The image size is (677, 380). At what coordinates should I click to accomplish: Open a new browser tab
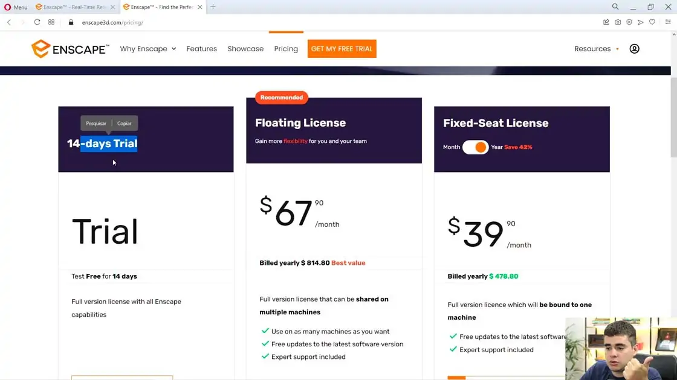point(213,7)
